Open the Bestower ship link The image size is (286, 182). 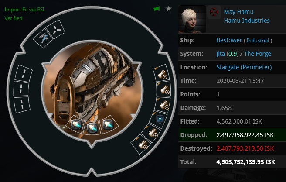[x=229, y=40]
